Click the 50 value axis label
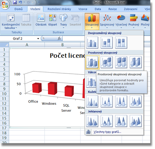The image size is (155, 149). [19, 84]
